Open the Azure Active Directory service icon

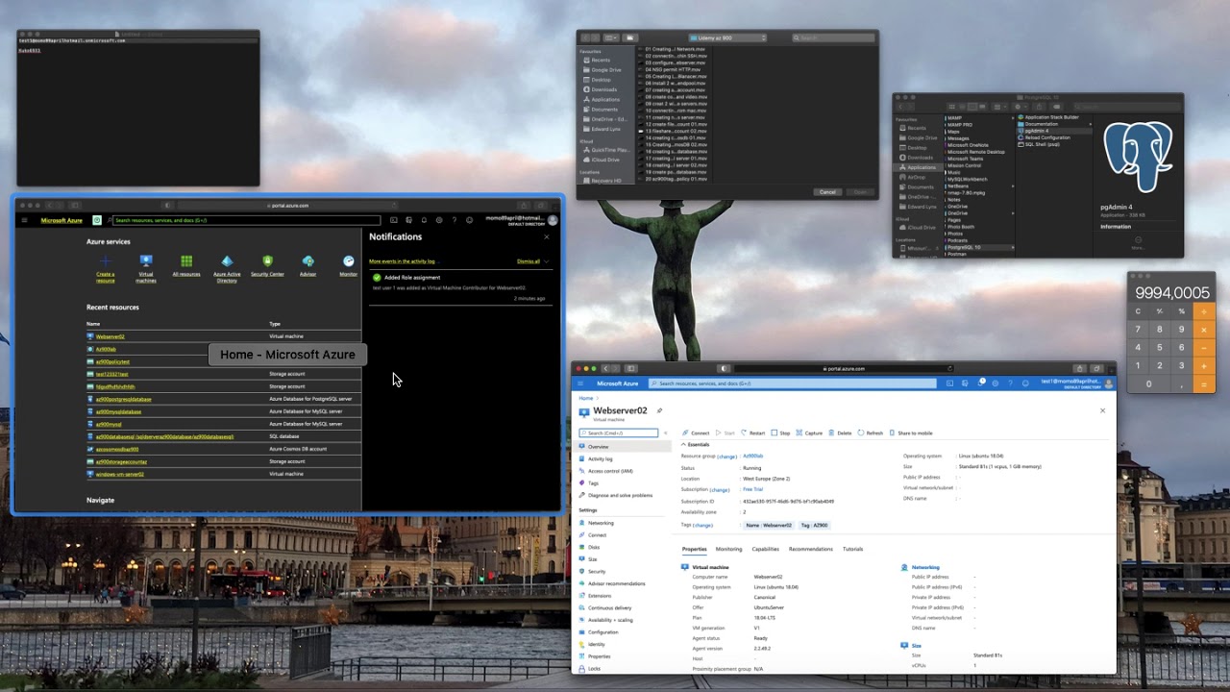[x=227, y=261]
